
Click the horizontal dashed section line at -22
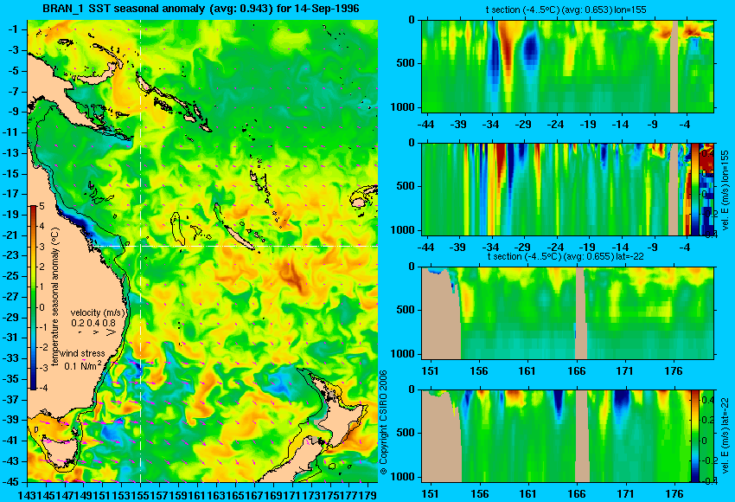tap(234, 246)
